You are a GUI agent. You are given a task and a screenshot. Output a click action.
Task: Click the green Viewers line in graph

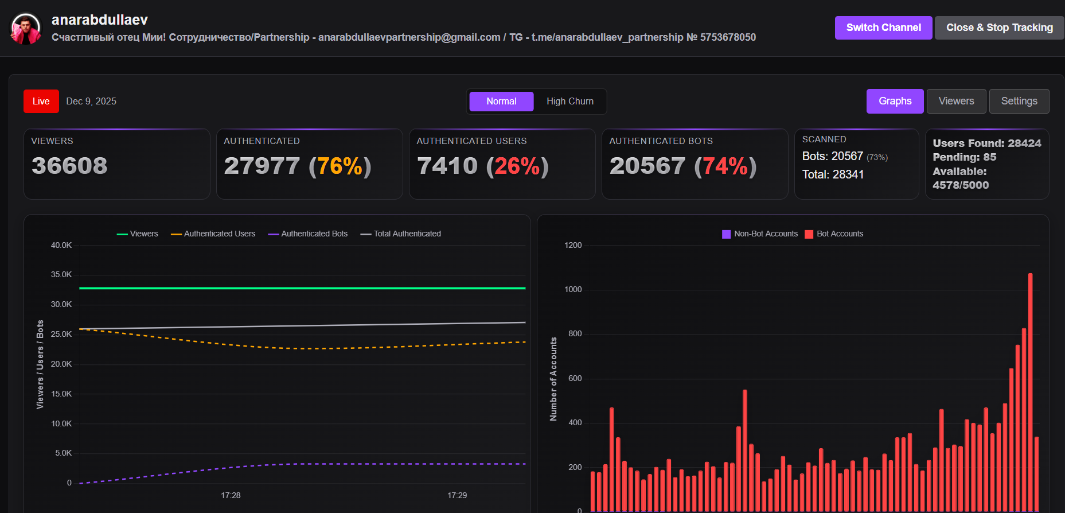[x=302, y=288]
